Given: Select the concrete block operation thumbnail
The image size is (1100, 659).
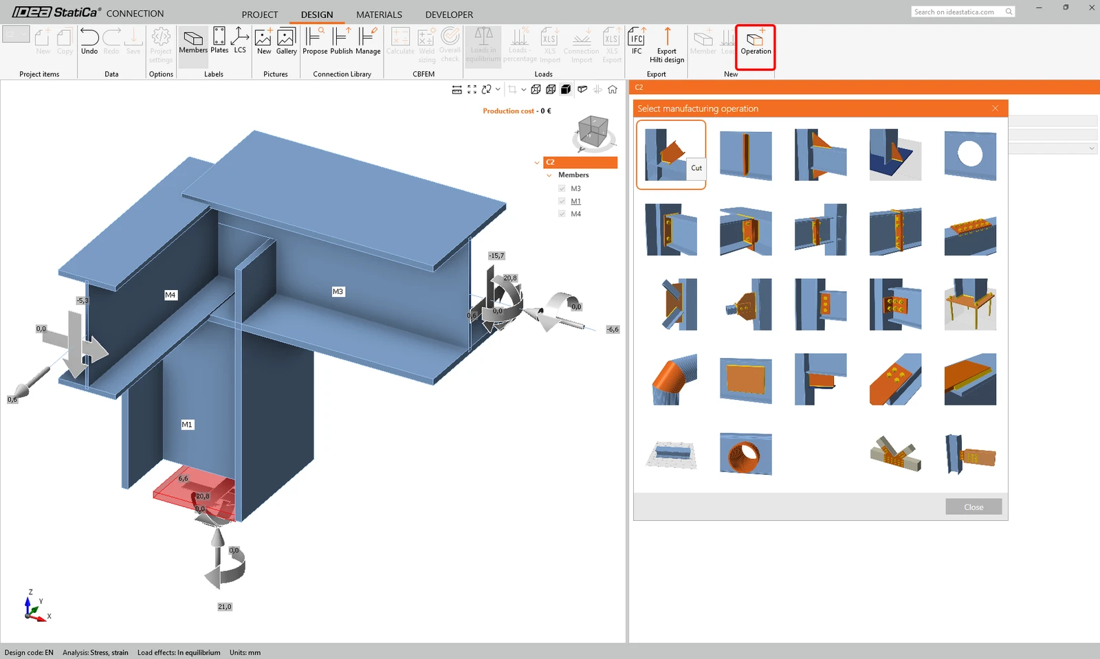Looking at the screenshot, I should [671, 454].
